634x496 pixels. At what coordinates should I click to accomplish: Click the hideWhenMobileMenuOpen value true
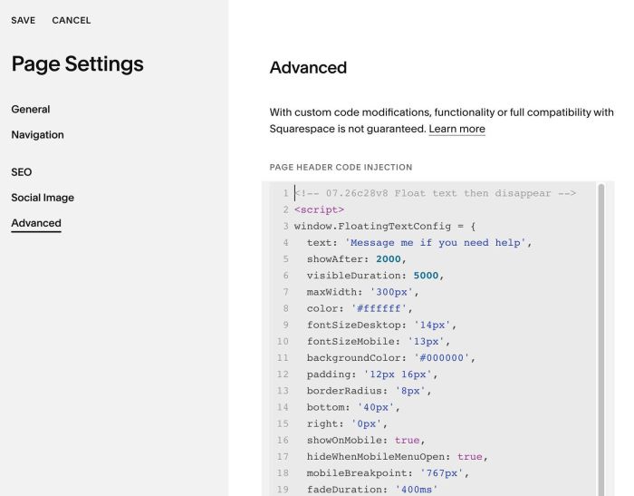470,457
